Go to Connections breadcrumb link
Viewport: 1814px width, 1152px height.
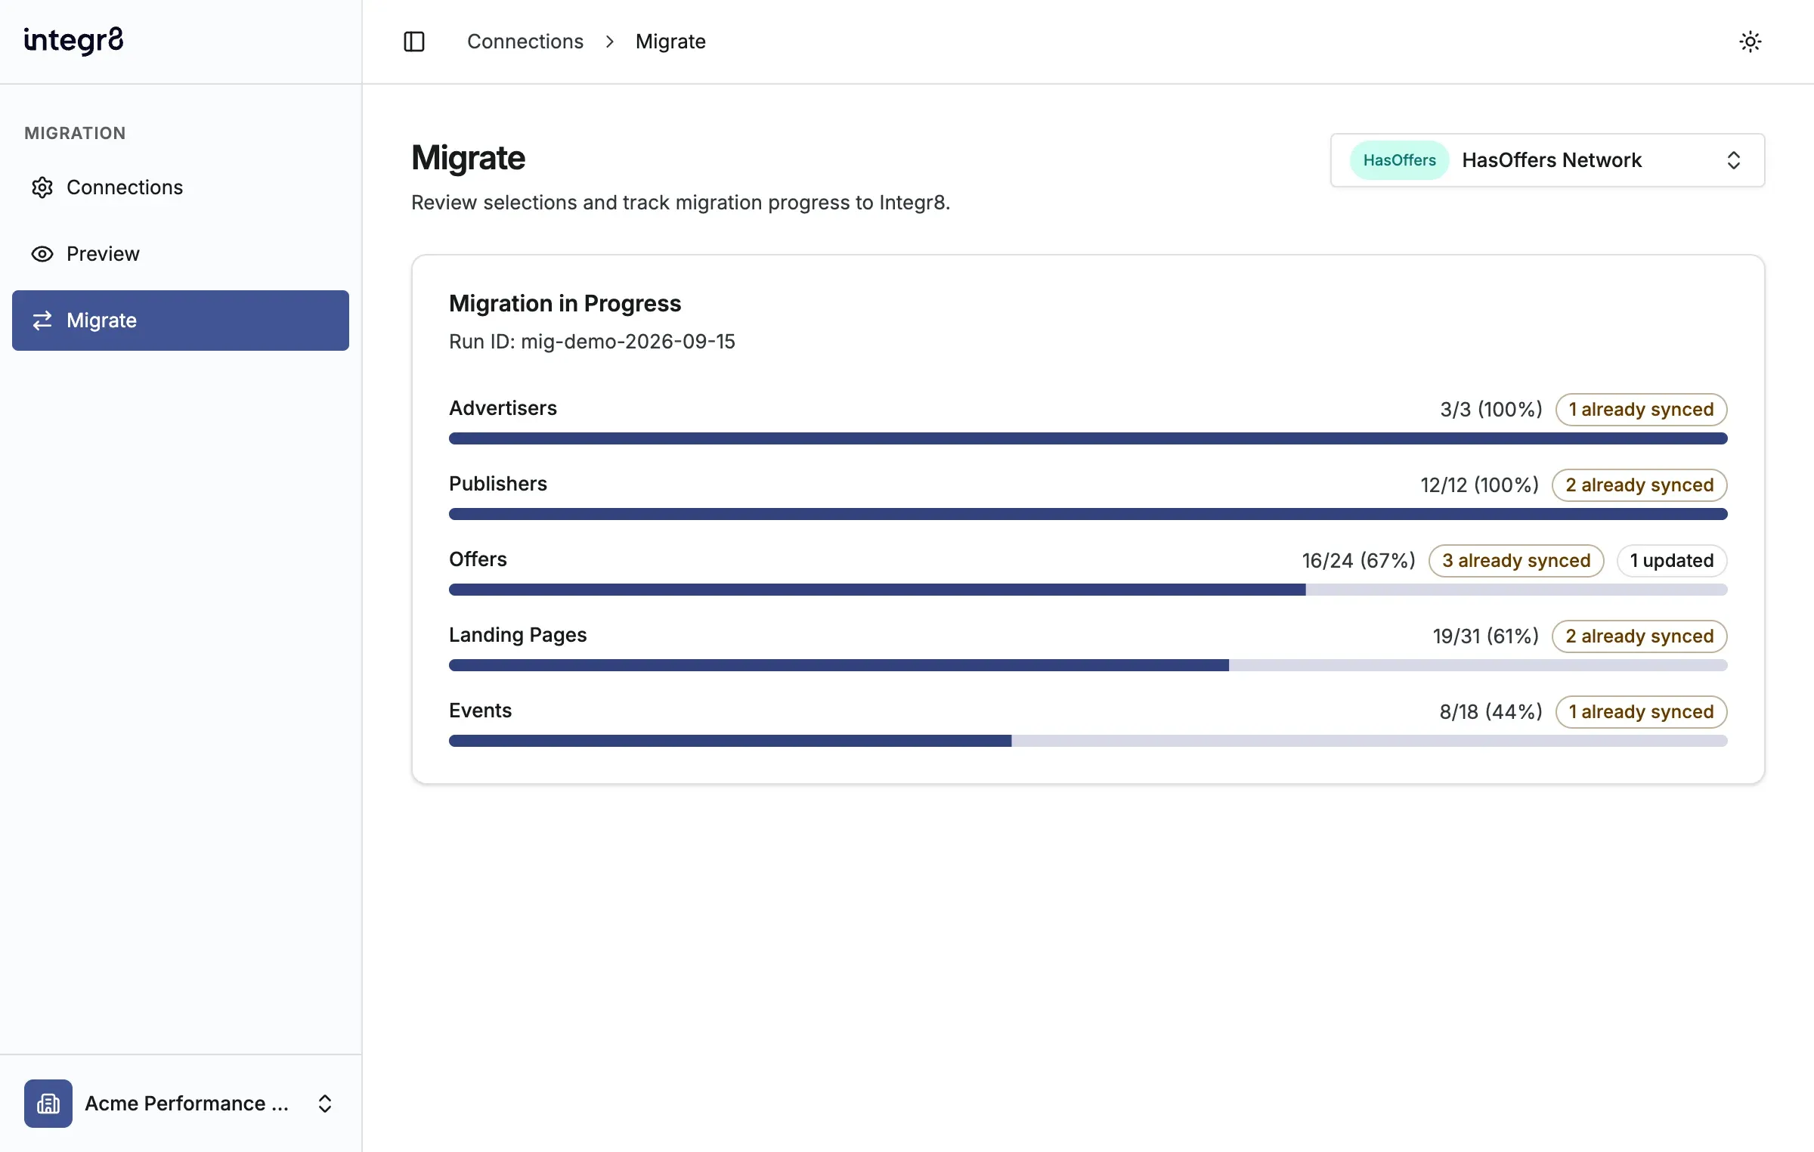tap(525, 42)
